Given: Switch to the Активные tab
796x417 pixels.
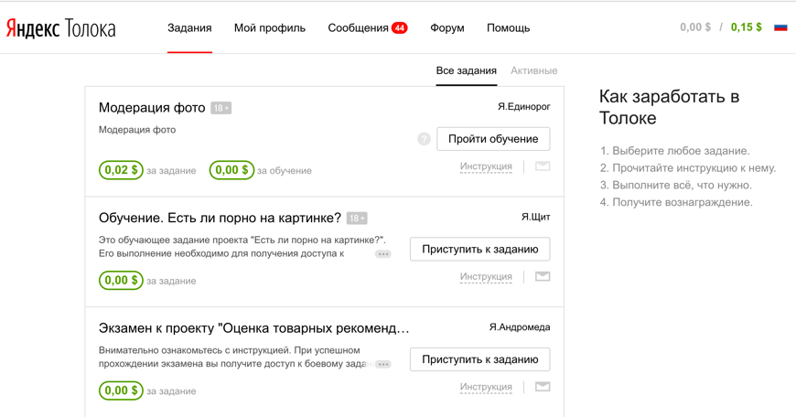Looking at the screenshot, I should pyautogui.click(x=534, y=70).
